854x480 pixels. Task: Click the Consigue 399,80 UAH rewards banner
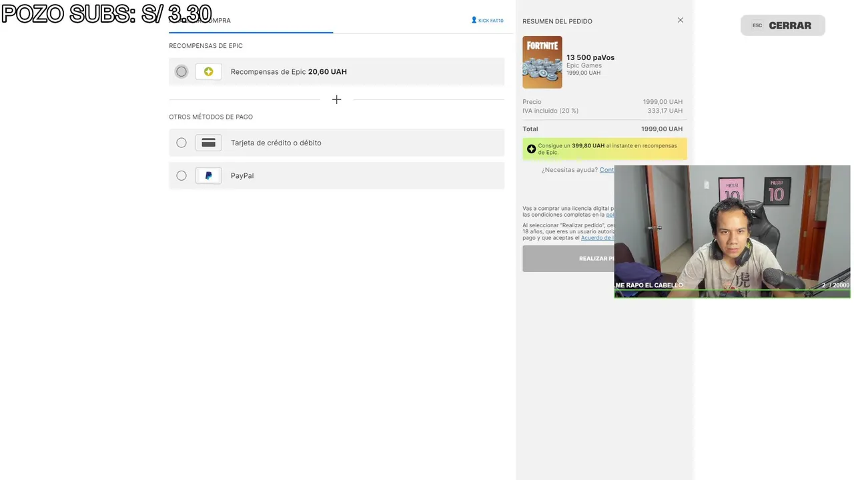[x=604, y=149]
